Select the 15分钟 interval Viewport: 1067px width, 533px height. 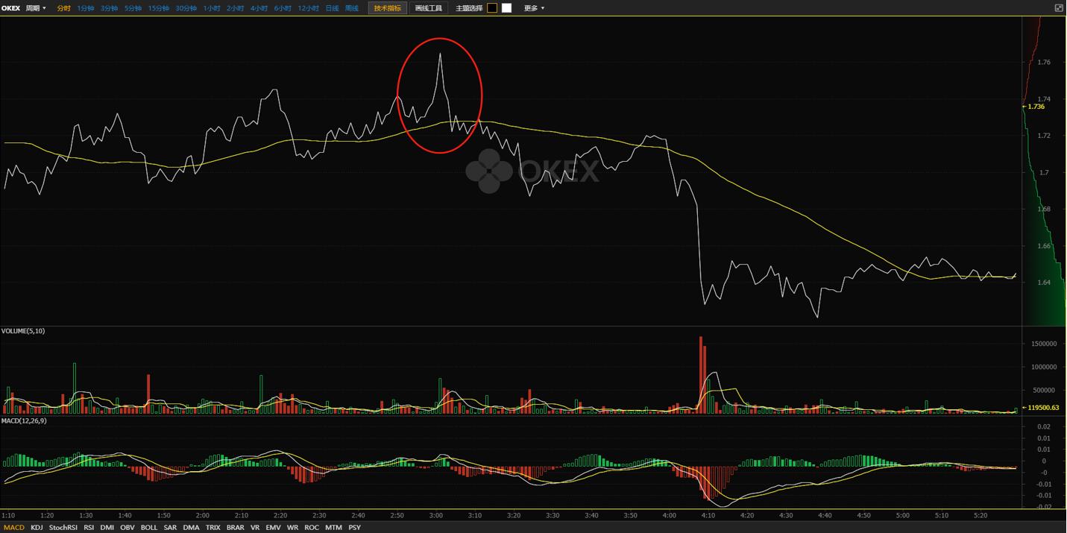[x=158, y=8]
